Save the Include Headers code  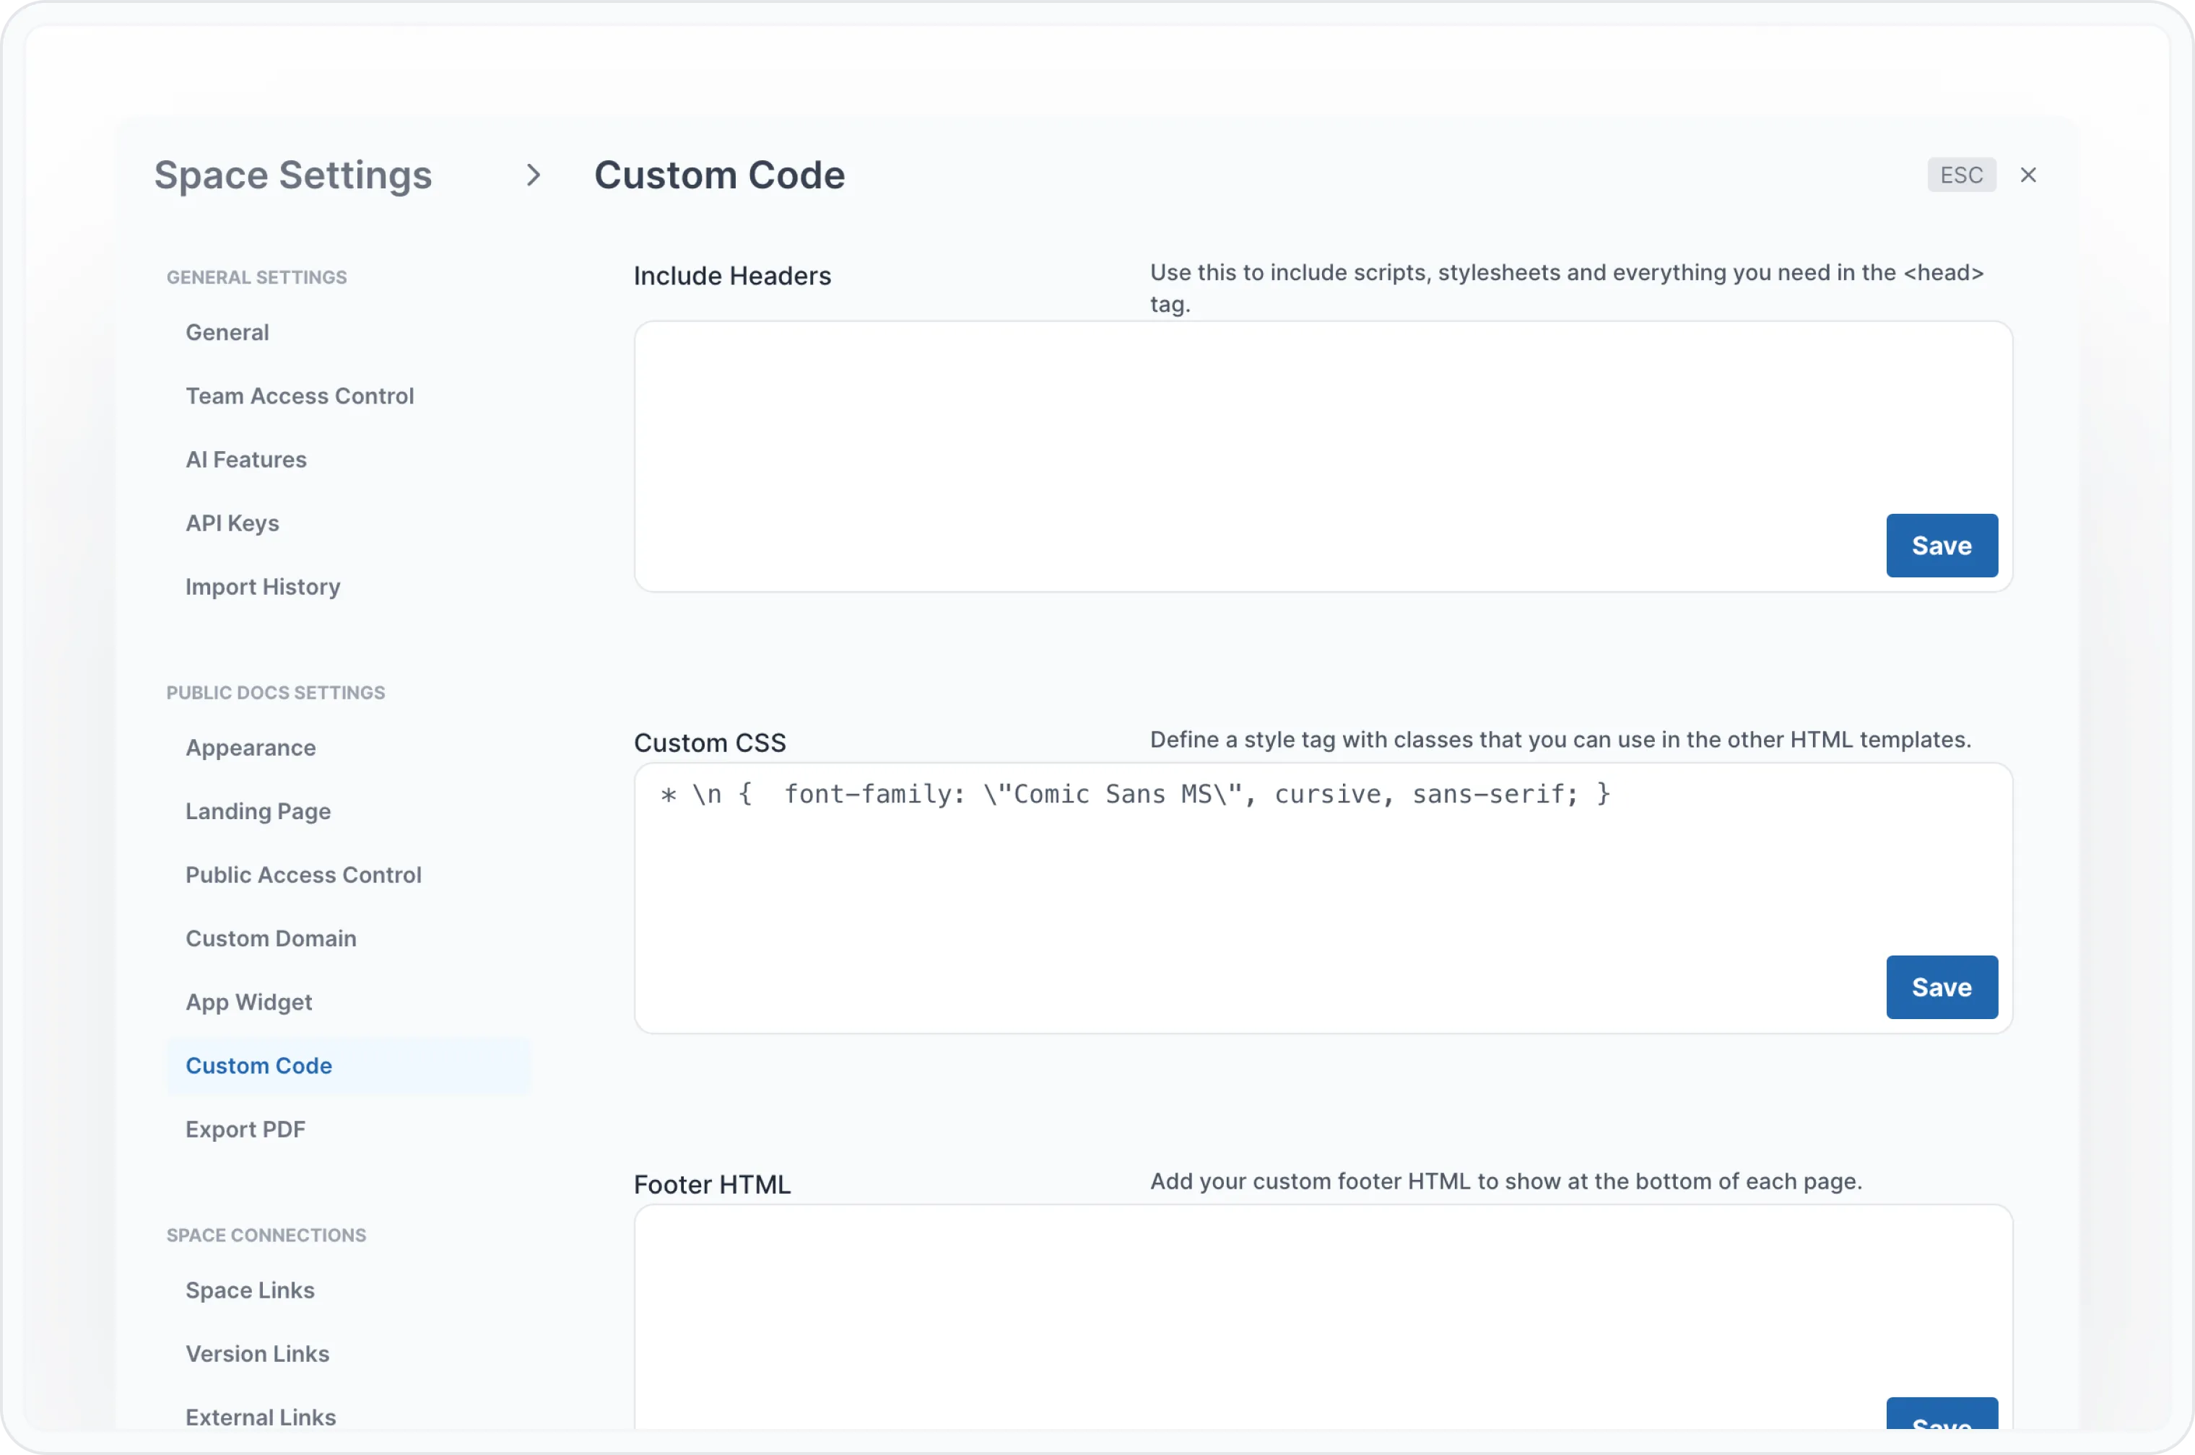tap(1942, 546)
